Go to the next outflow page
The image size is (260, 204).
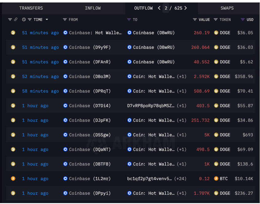click(186, 8)
